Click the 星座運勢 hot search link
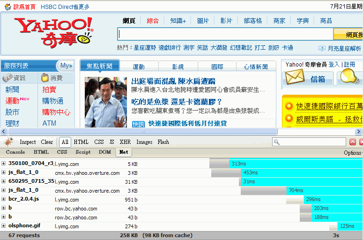The image size is (363, 240). click(145, 48)
